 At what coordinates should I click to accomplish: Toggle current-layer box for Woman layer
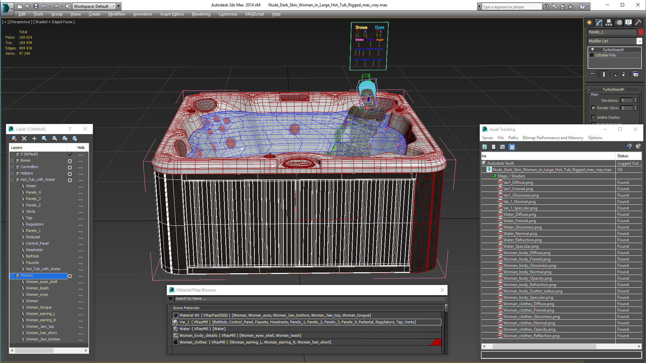tap(70, 276)
